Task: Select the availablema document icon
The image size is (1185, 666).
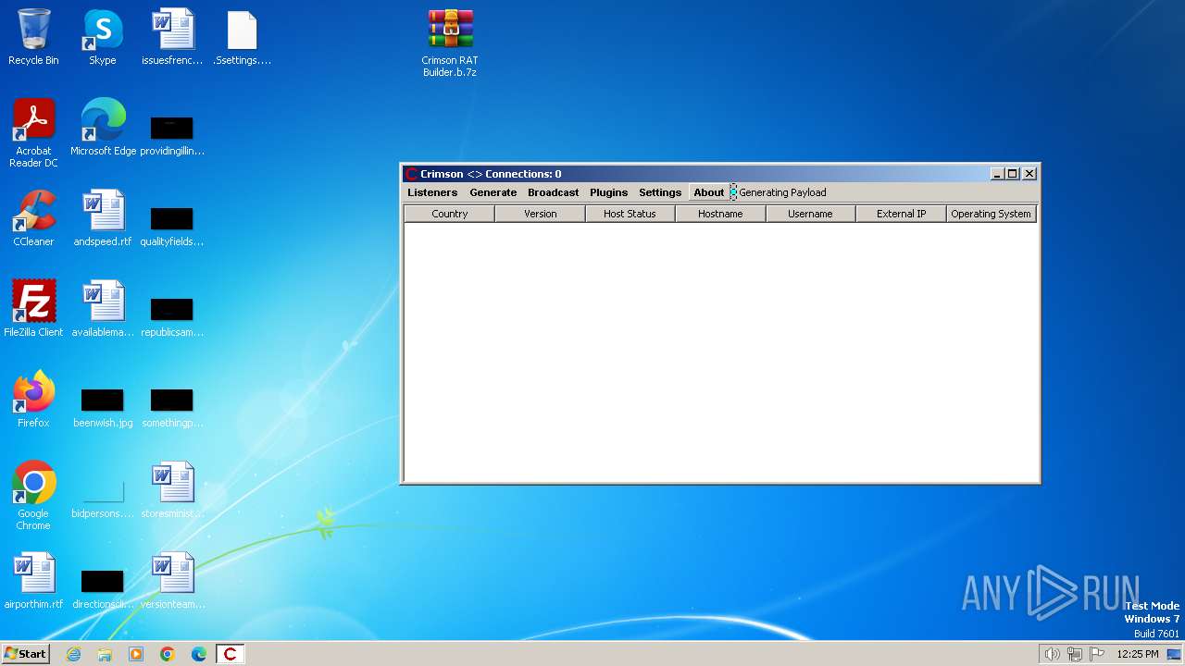Action: [103, 310]
